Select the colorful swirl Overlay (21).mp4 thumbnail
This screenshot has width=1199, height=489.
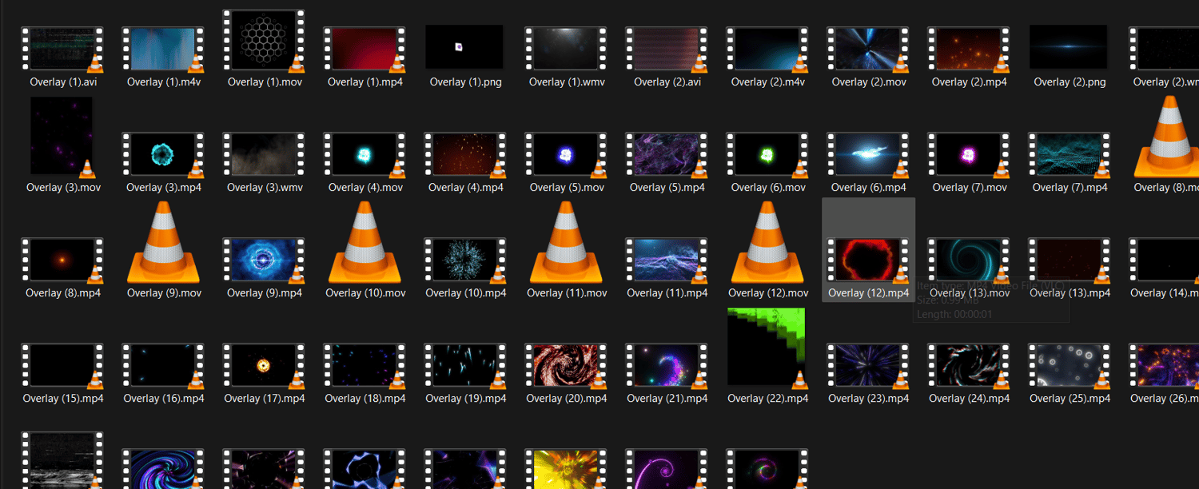[667, 366]
